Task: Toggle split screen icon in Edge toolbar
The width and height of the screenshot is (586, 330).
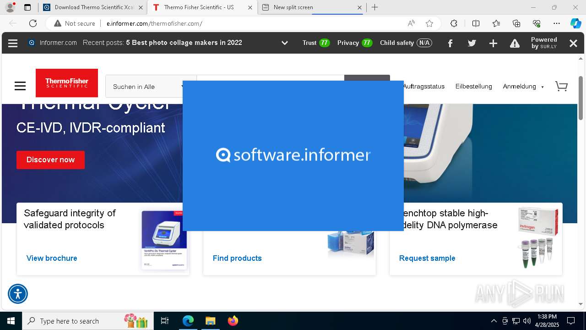Action: [476, 23]
